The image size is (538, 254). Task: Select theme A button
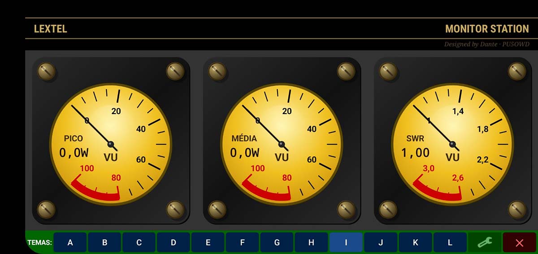click(70, 242)
